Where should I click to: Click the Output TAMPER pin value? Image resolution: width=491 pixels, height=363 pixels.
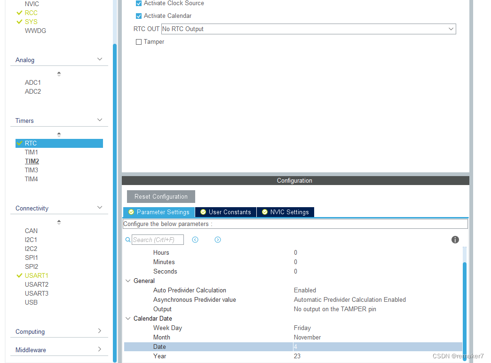point(335,309)
